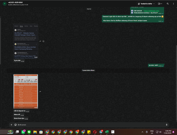The width and height of the screenshot is (177, 135).
Task: Select the message starting "Gaasssss Login dulu"
Action: [x=133, y=18]
